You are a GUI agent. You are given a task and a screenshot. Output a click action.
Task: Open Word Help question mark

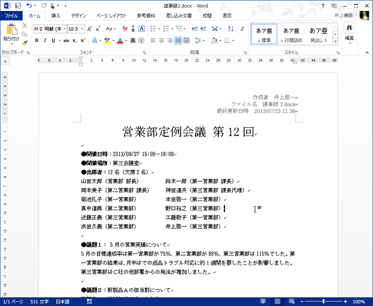[323, 5]
